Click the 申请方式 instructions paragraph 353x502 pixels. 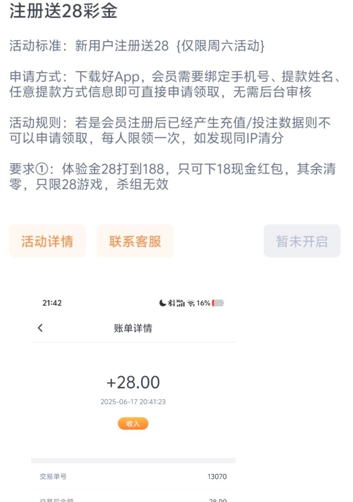coord(176,84)
